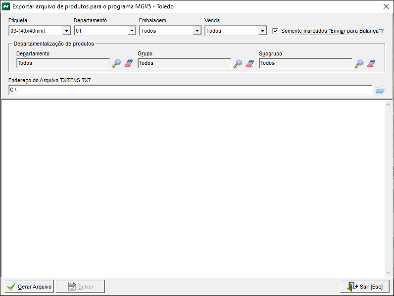Browse folder for TXITENS.TXT file path
The image size is (394, 296).
[380, 90]
